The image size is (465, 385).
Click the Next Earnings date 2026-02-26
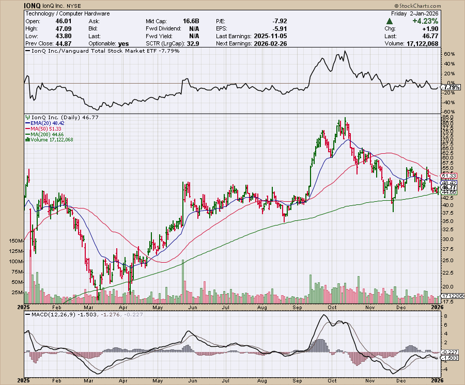coord(270,43)
